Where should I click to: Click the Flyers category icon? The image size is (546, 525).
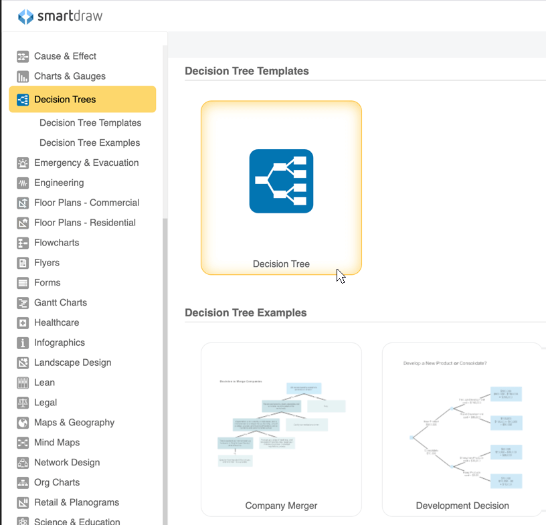click(x=23, y=263)
